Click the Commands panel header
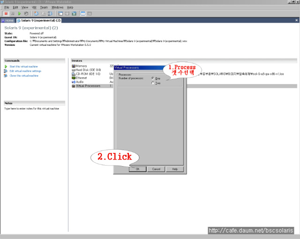Screen dimensions: 300x239 (x=34, y=61)
